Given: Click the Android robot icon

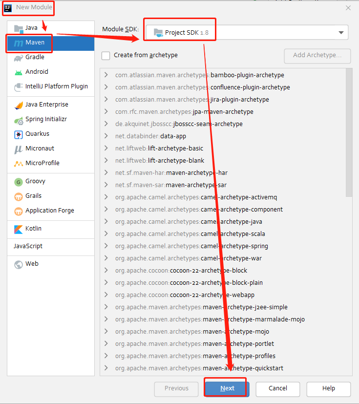Looking at the screenshot, I should (18, 73).
